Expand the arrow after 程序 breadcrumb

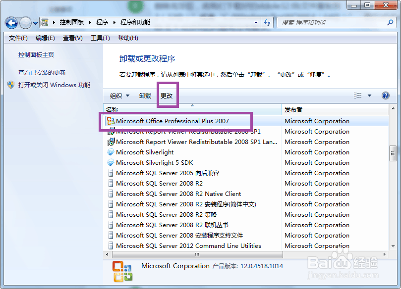(115, 23)
